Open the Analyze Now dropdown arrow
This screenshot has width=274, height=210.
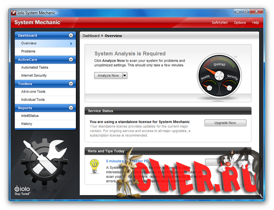coord(125,75)
